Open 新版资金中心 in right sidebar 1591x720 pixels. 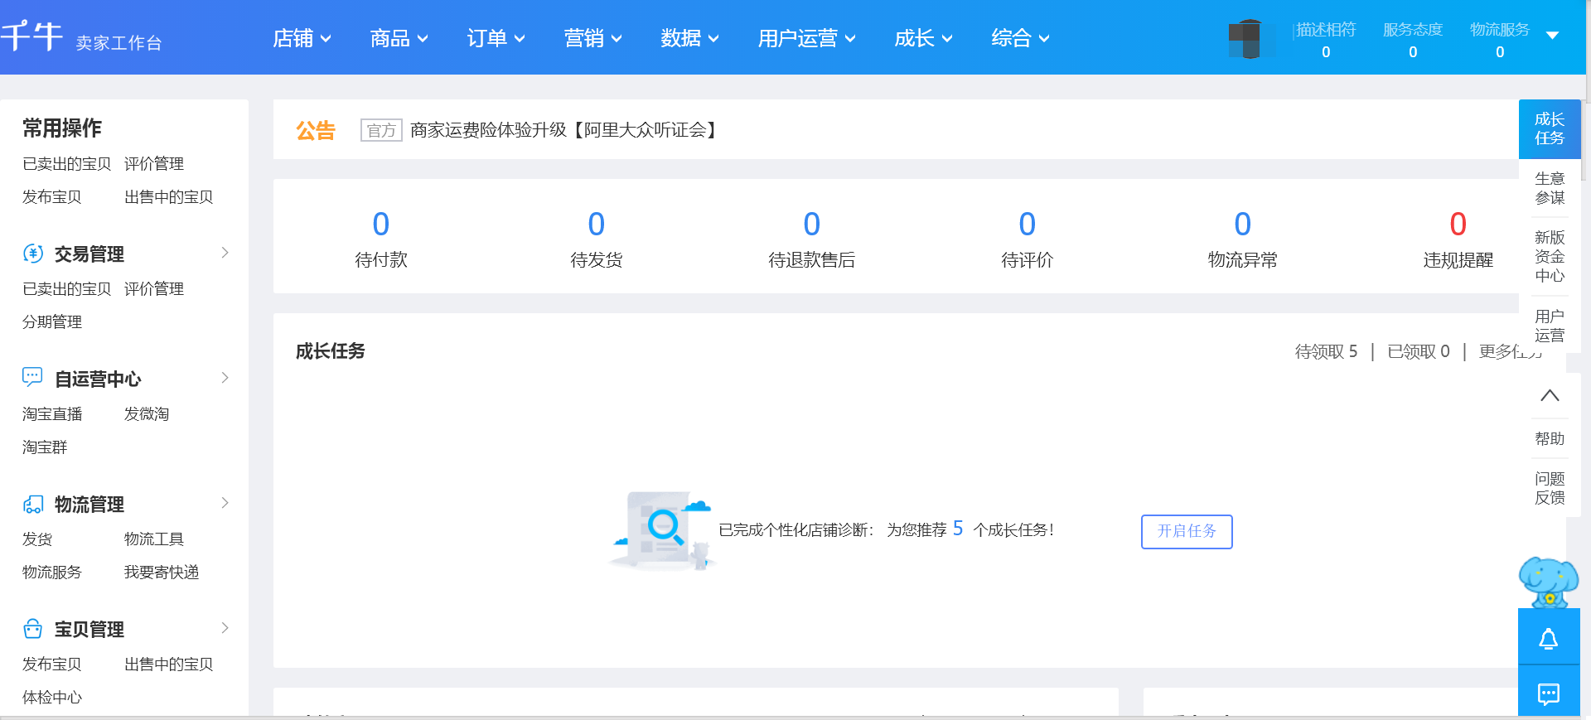(1550, 256)
